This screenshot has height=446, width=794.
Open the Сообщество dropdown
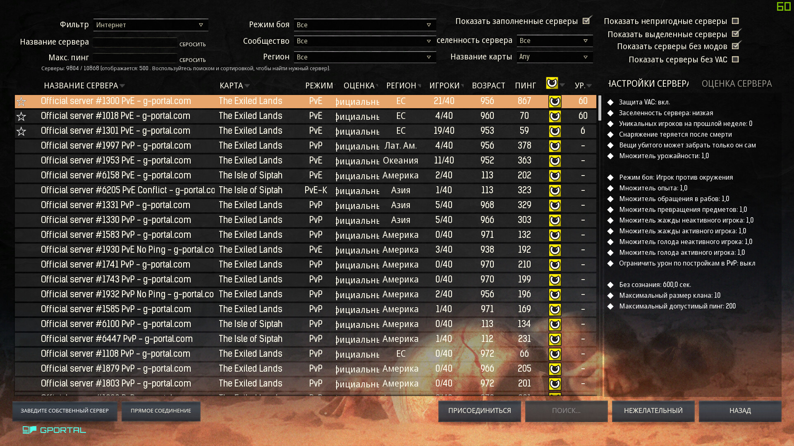(365, 41)
